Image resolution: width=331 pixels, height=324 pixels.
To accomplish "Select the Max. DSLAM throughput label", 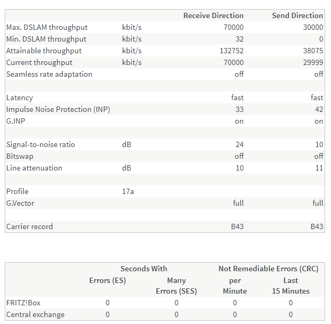I will click(x=47, y=27).
